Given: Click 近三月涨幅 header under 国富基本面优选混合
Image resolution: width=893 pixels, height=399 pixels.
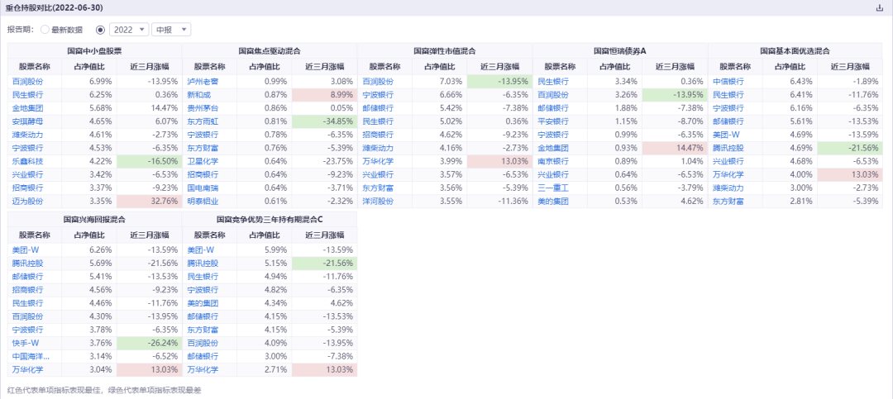Looking at the screenshot, I should [x=850, y=66].
